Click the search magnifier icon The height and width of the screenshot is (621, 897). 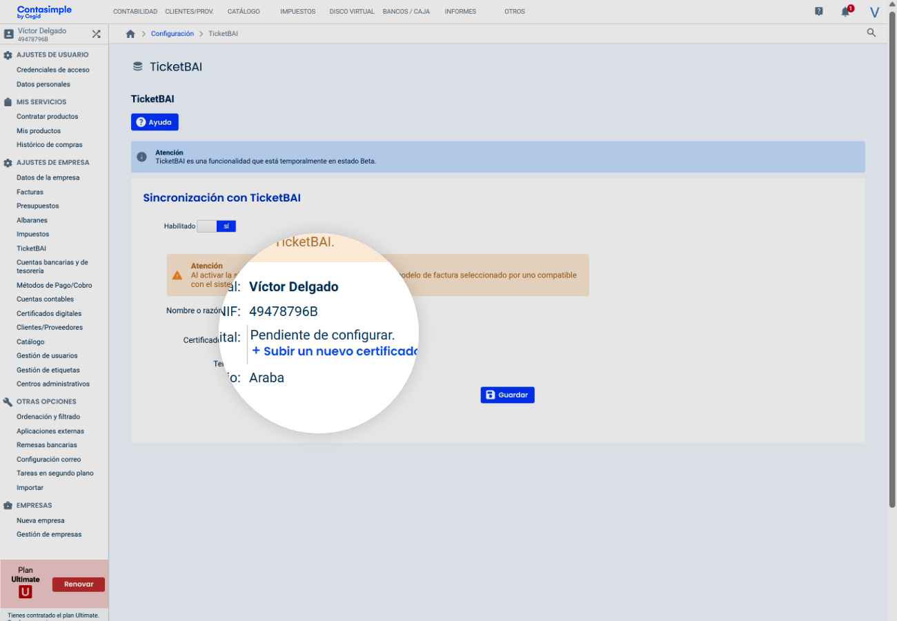tap(871, 33)
